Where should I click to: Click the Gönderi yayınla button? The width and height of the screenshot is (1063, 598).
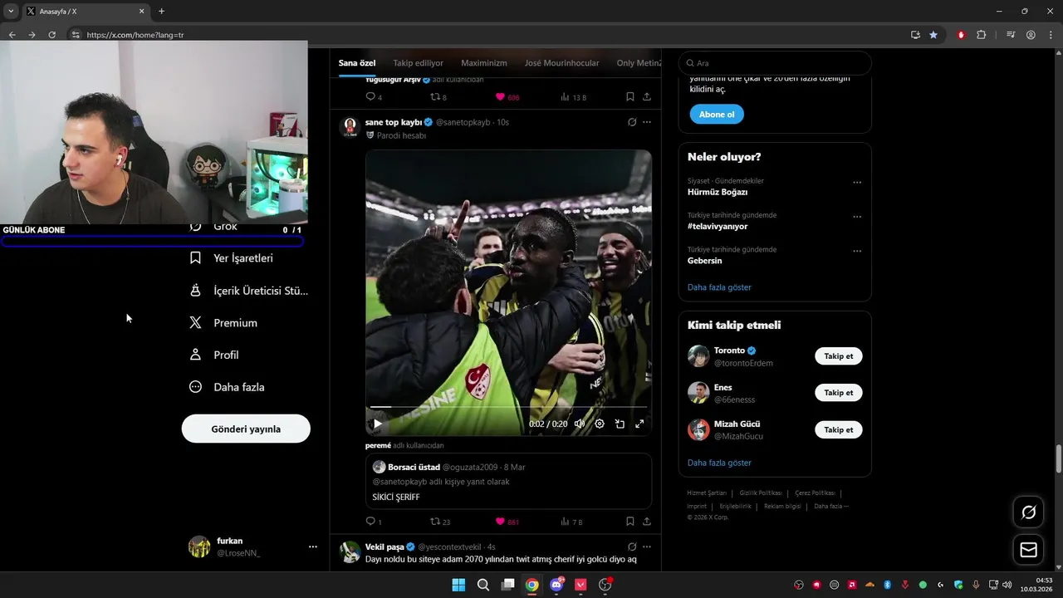[x=246, y=429]
